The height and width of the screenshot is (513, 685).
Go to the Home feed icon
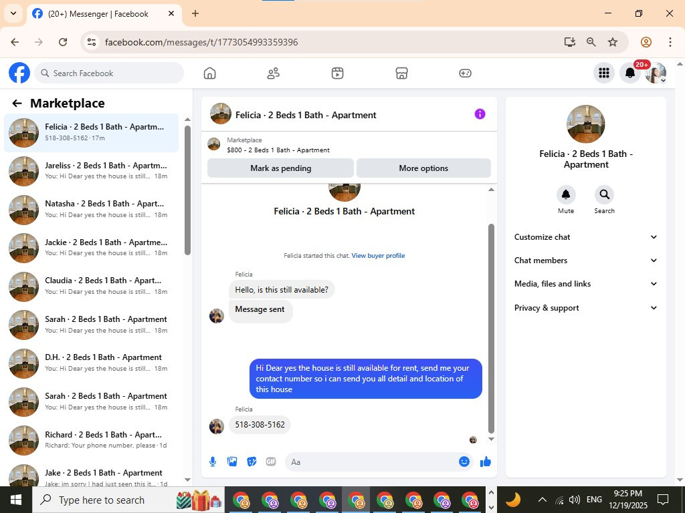tap(209, 73)
